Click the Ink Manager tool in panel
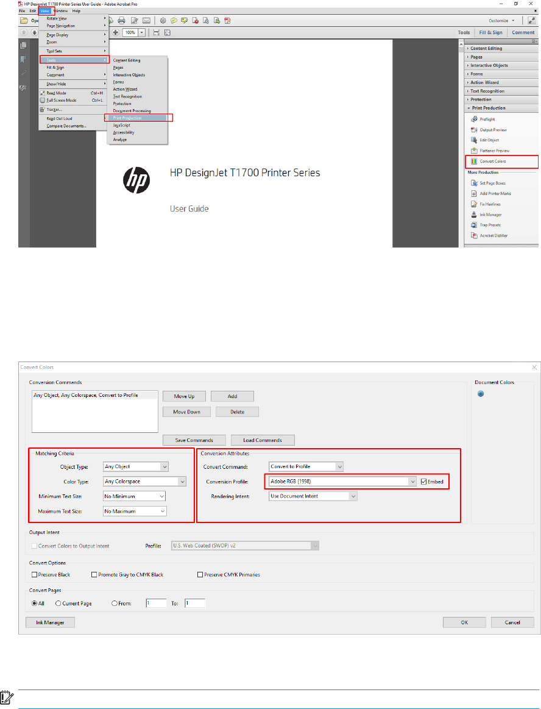 486,215
